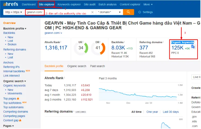Click the DR 41 circular gauge
Screen dimensions: 201x129
(x=98, y=48)
